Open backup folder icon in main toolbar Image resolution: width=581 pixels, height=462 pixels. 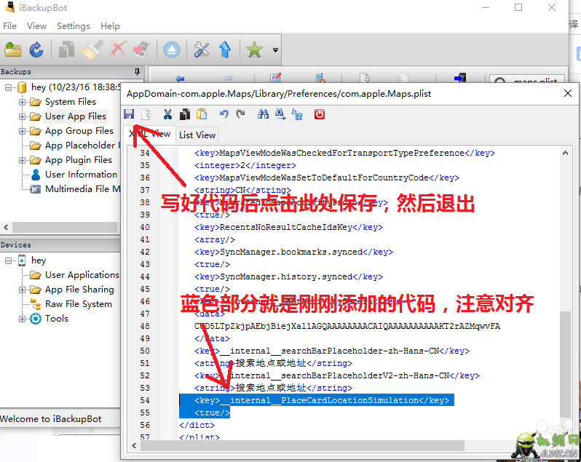[13, 49]
